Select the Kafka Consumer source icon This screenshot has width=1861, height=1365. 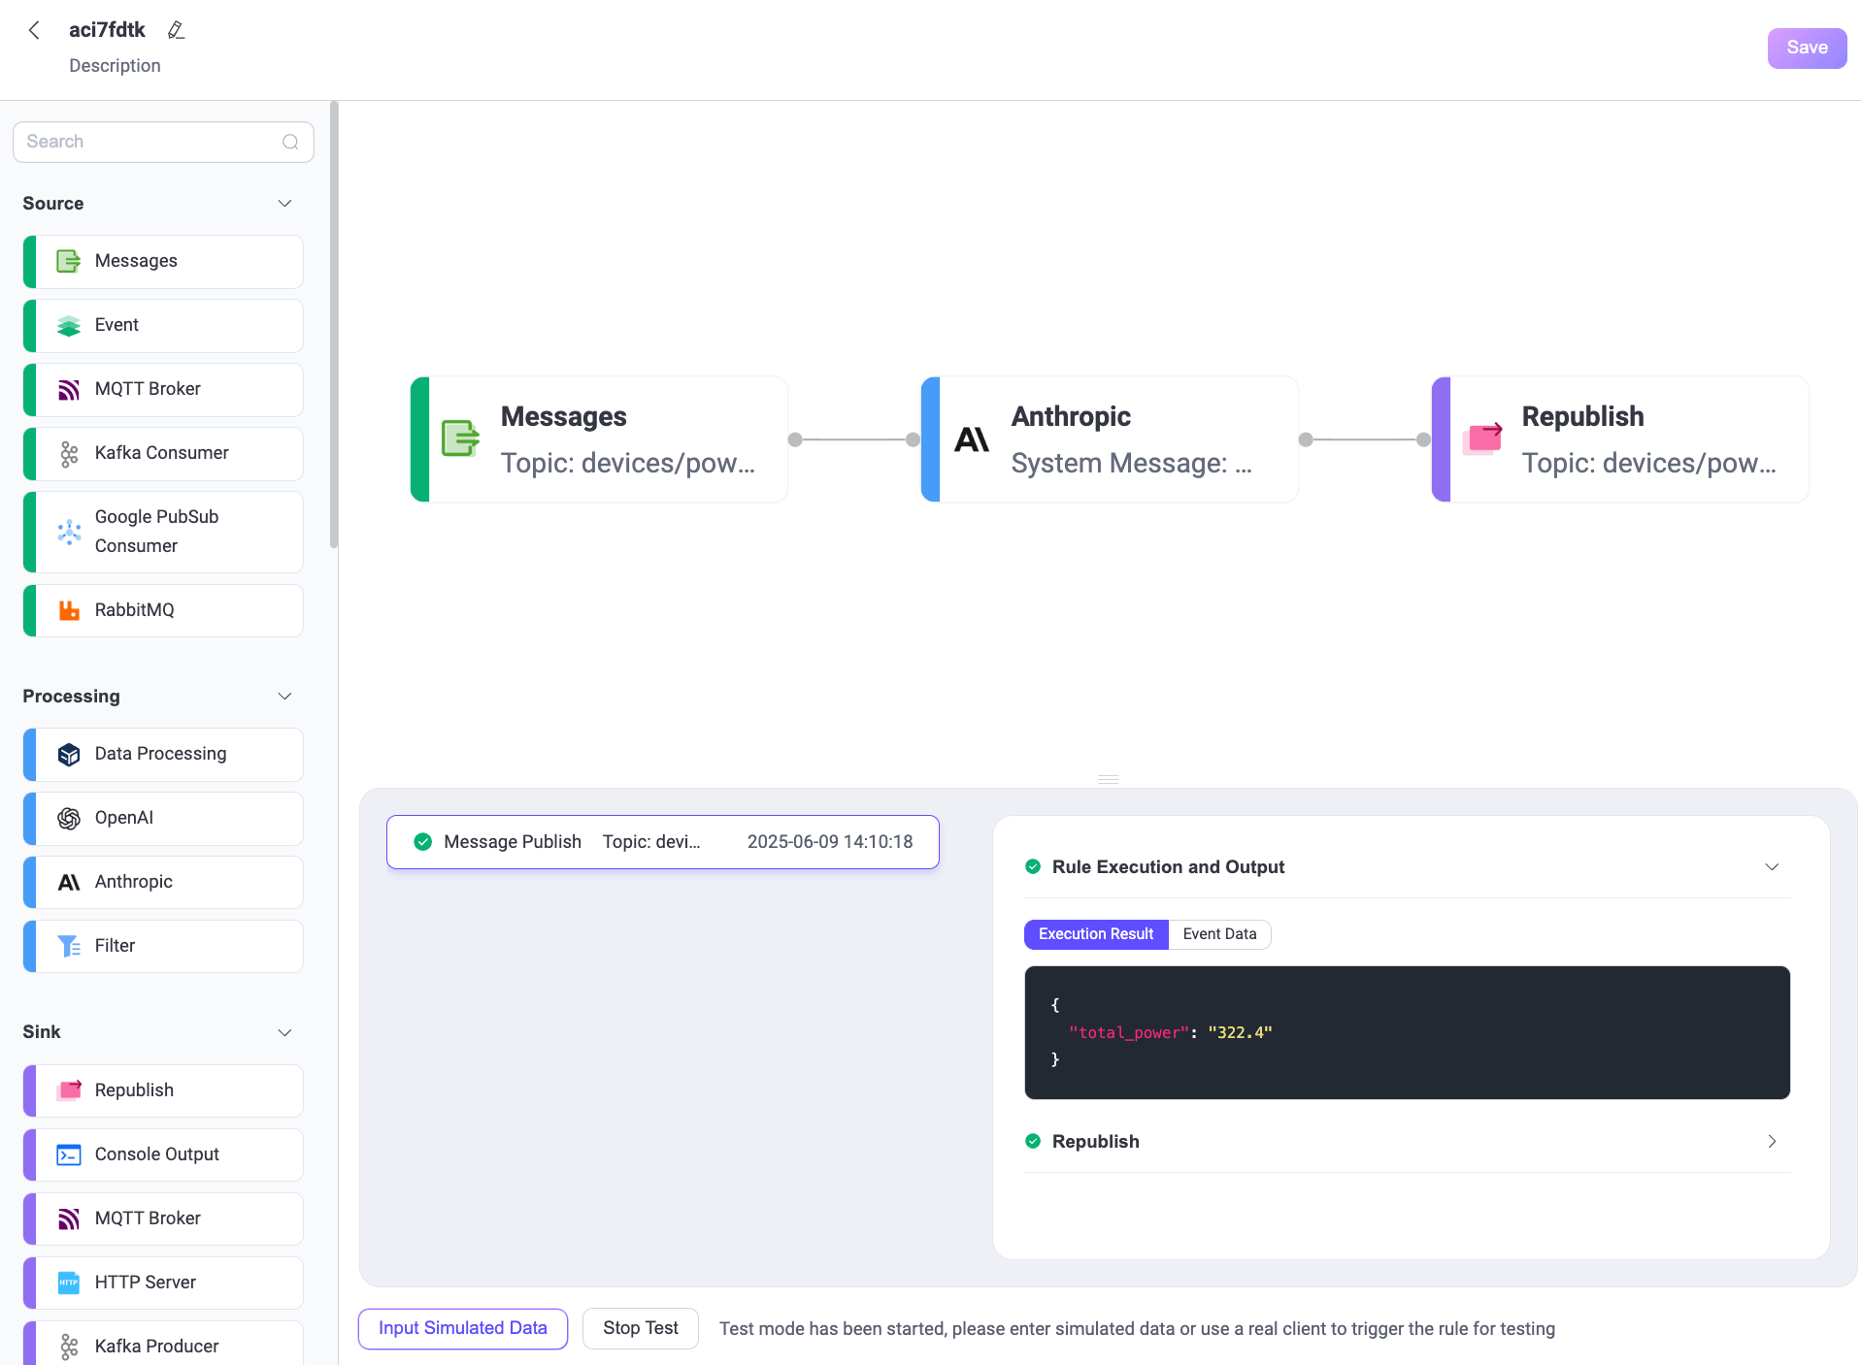[x=69, y=454]
